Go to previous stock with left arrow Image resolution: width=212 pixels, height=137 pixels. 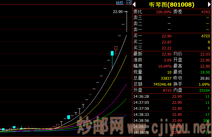point(134,5)
